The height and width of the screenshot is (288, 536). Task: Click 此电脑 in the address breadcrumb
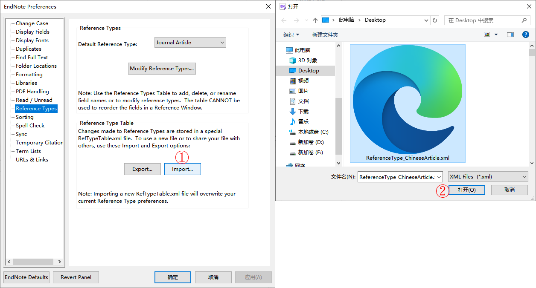pyautogui.click(x=346, y=20)
